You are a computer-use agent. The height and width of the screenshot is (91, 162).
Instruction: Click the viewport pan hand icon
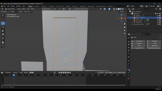point(125,27)
